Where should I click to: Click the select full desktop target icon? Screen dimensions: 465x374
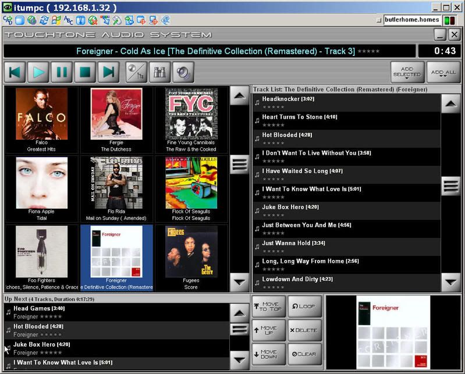[154, 20]
